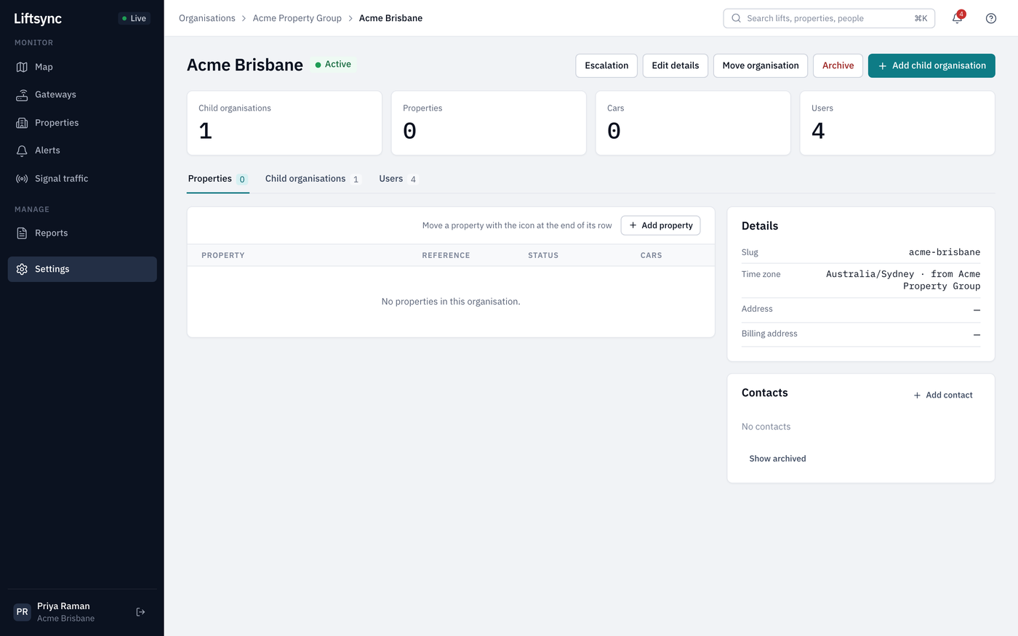Click the Add contact link
Screen dimensions: 1018x636
coord(943,395)
